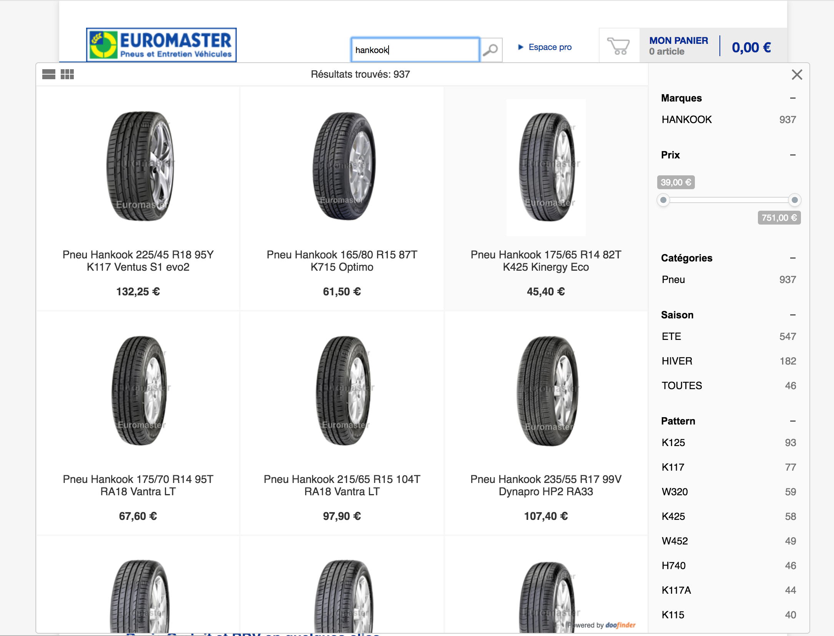Screen dimensions: 834x636
Task: Filter by HIVER season
Action: [729, 361]
